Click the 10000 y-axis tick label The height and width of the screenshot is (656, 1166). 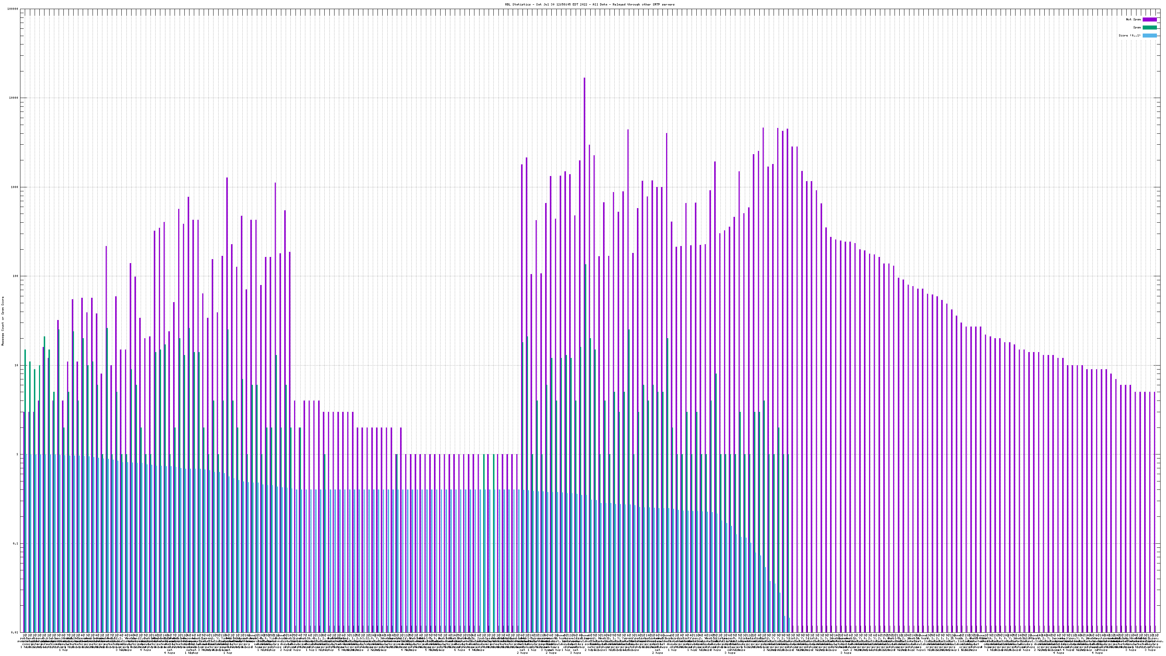(x=14, y=98)
